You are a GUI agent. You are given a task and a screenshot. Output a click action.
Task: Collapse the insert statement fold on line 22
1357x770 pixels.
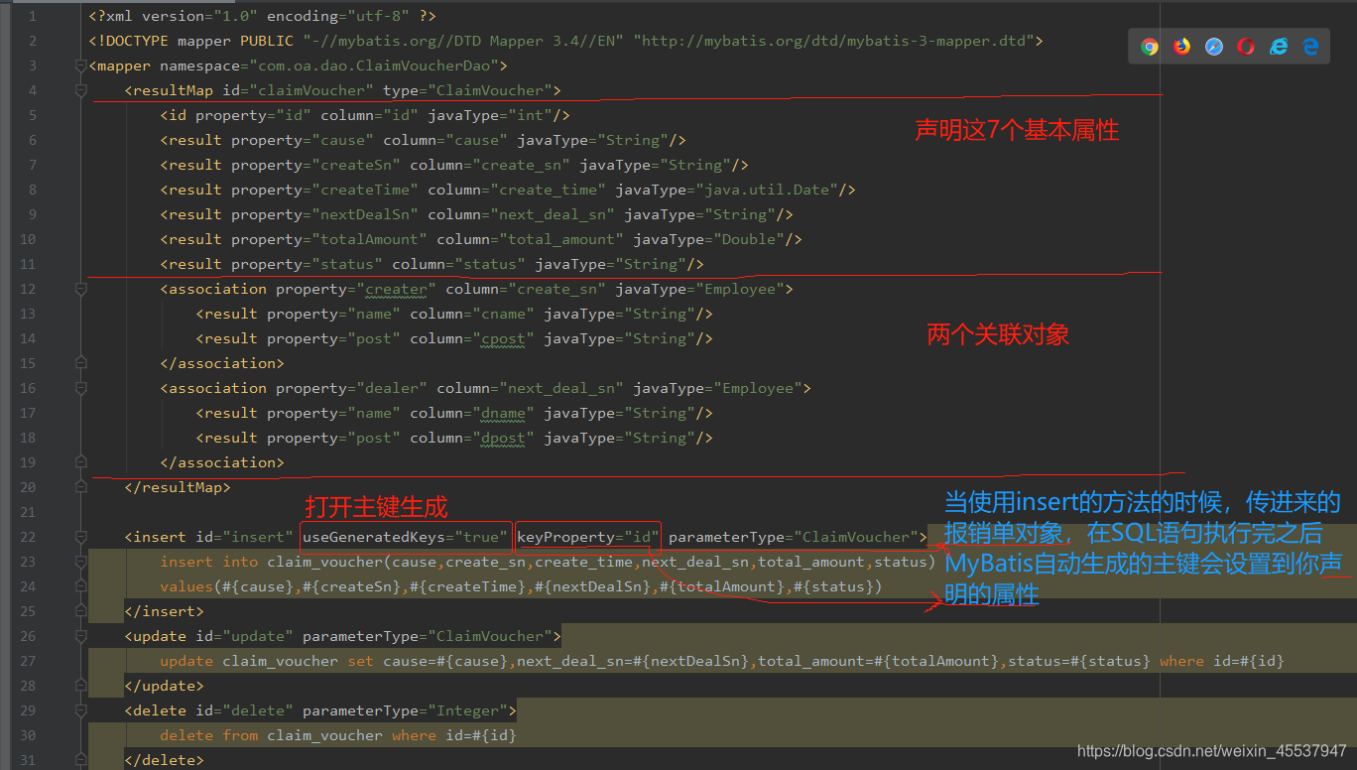[x=81, y=537]
